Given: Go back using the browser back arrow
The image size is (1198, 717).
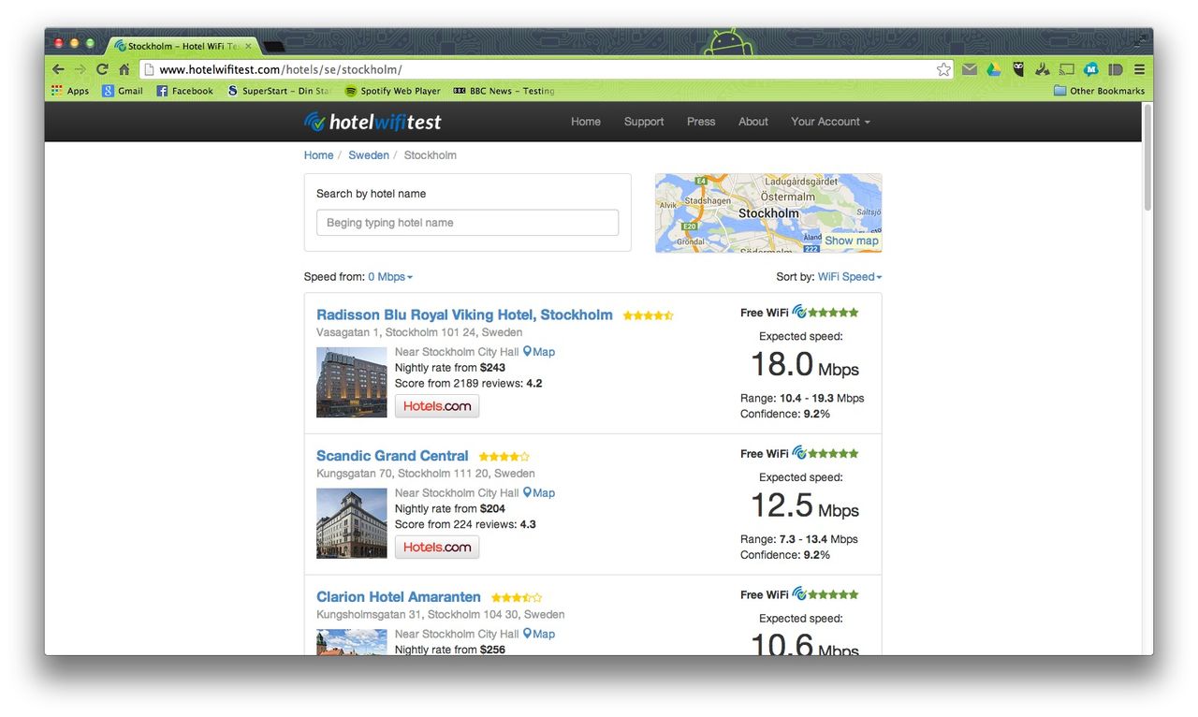Looking at the screenshot, I should [58, 69].
